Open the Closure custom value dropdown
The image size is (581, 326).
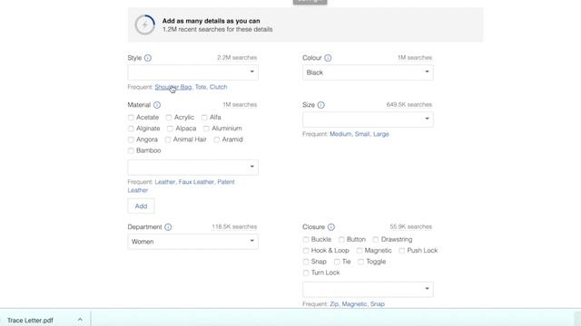point(368,289)
